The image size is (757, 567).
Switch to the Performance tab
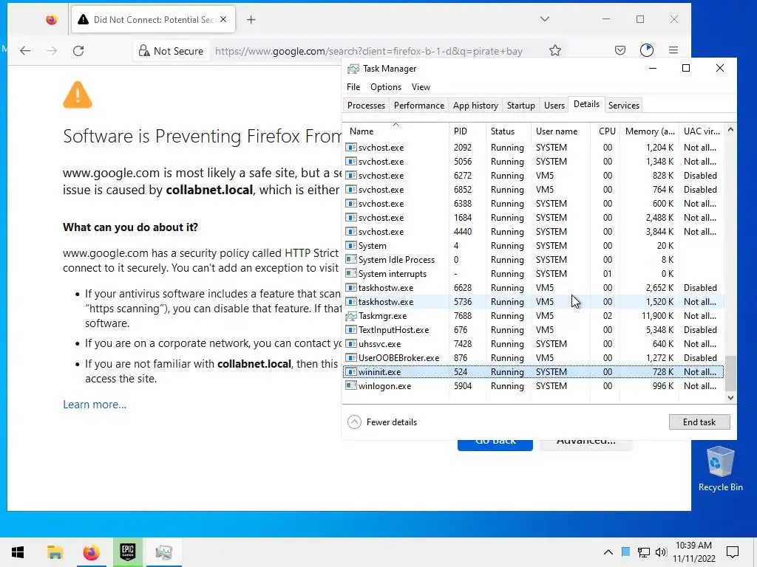click(418, 105)
